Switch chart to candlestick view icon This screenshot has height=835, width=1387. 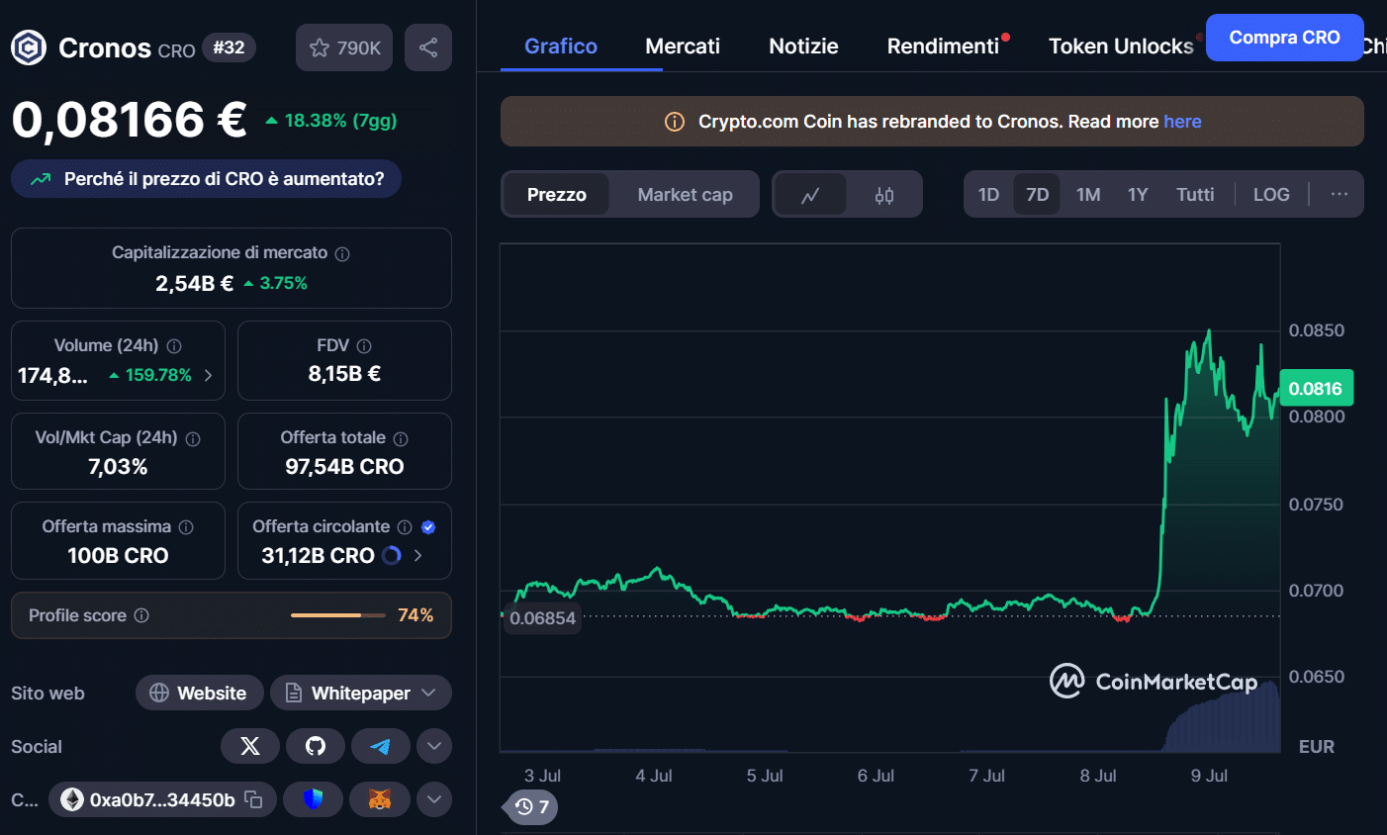point(884,195)
